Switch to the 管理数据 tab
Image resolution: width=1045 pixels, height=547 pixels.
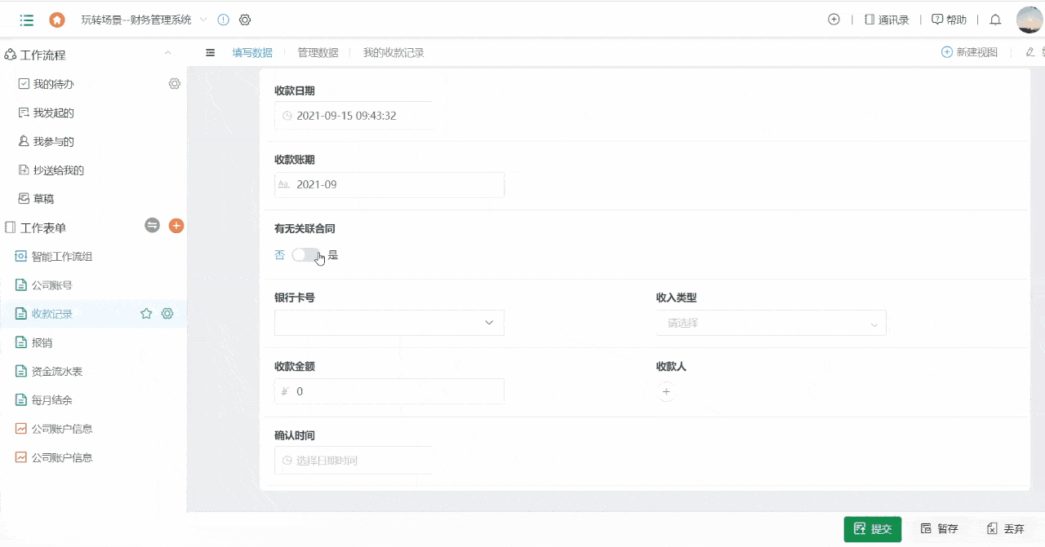[x=318, y=52]
